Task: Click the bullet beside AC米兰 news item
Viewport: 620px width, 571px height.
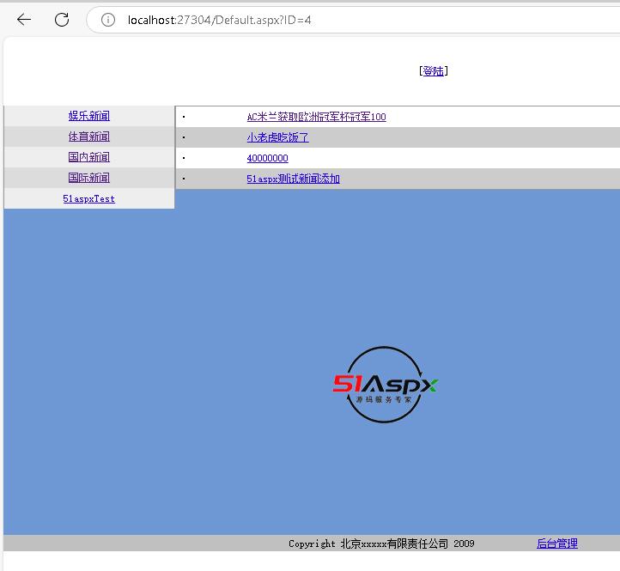Action: (x=184, y=117)
